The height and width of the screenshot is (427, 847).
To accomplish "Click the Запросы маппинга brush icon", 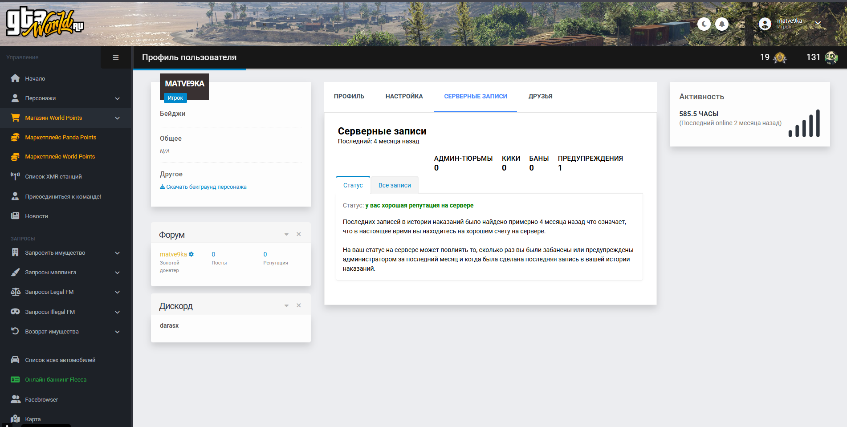I will [15, 272].
